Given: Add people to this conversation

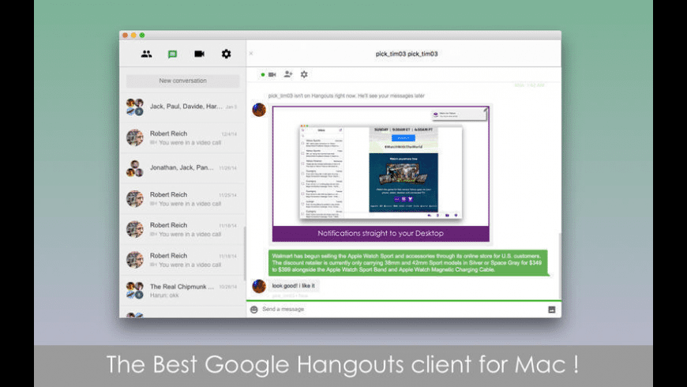Looking at the screenshot, I should (x=288, y=74).
